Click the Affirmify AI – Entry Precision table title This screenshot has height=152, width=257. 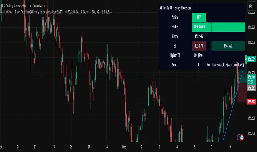(175, 8)
